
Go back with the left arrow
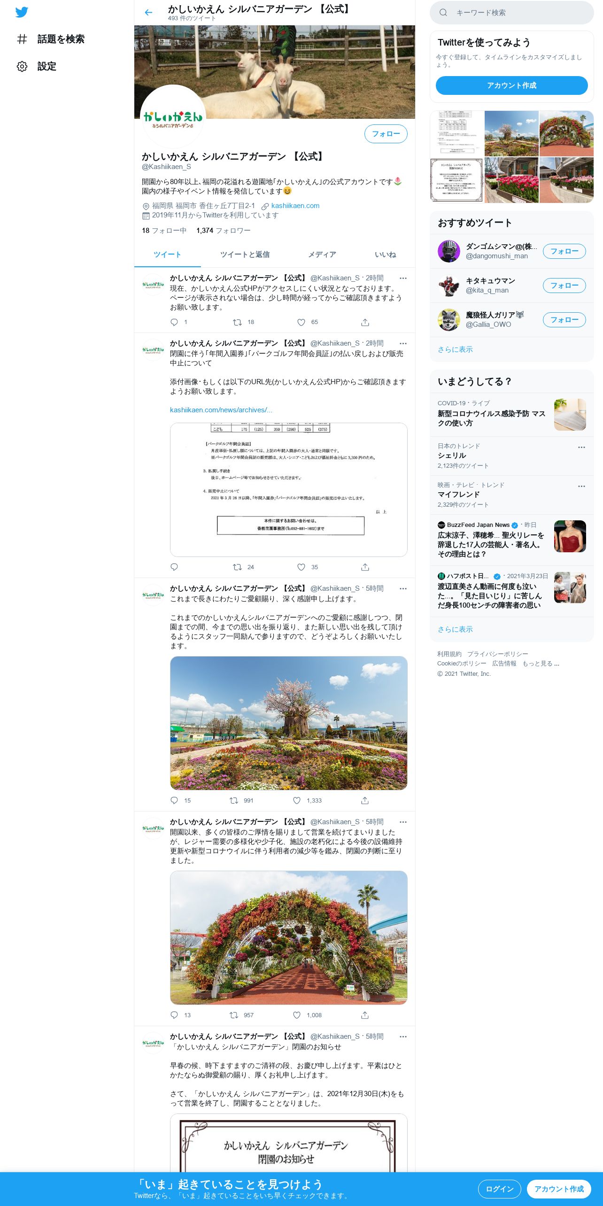pos(148,13)
